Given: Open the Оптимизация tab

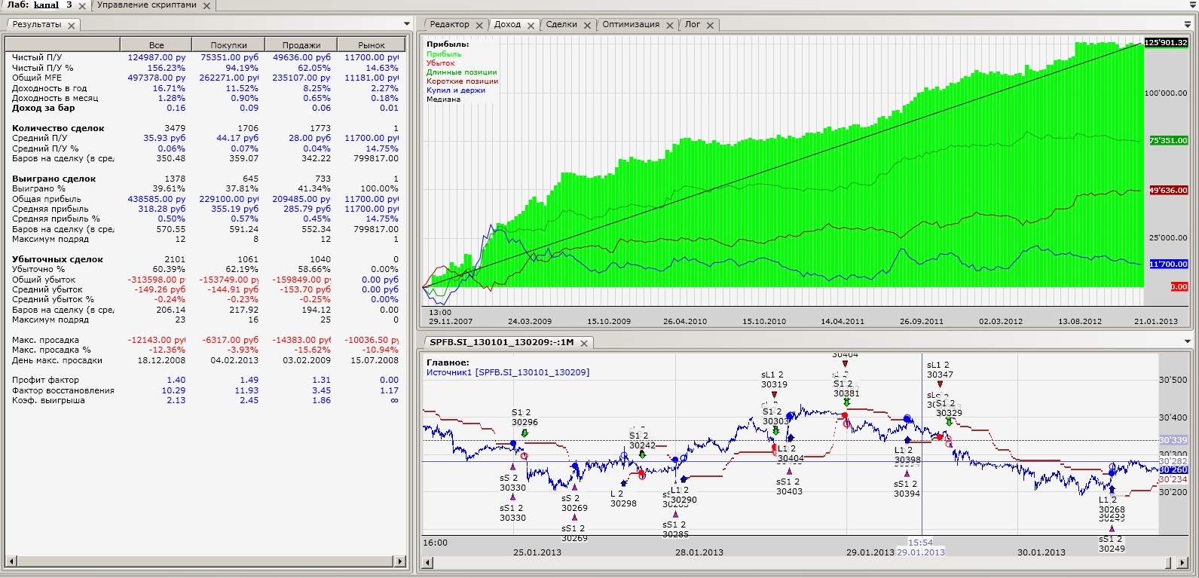Looking at the screenshot, I should pos(630,24).
